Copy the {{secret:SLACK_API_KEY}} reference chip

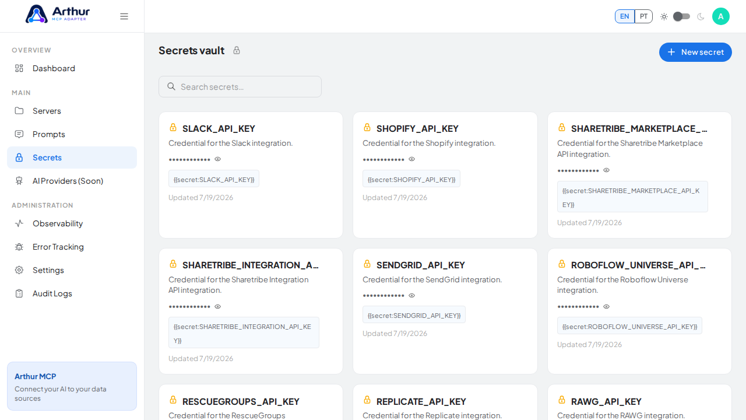pos(214,179)
